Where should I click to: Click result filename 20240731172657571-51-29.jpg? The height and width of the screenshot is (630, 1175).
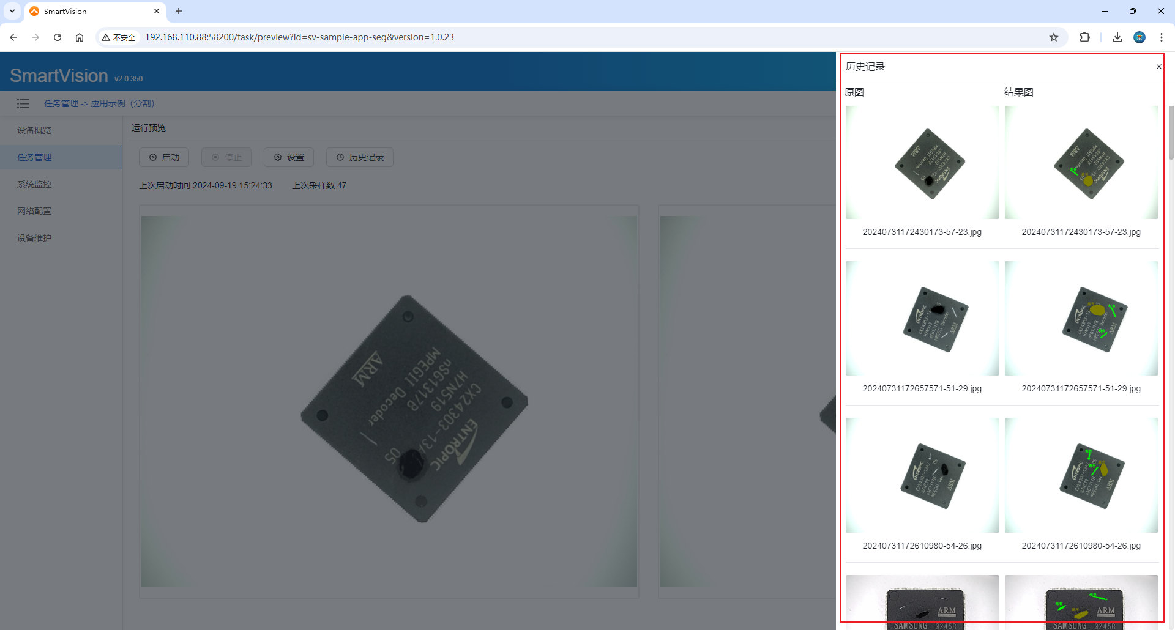click(x=1081, y=388)
